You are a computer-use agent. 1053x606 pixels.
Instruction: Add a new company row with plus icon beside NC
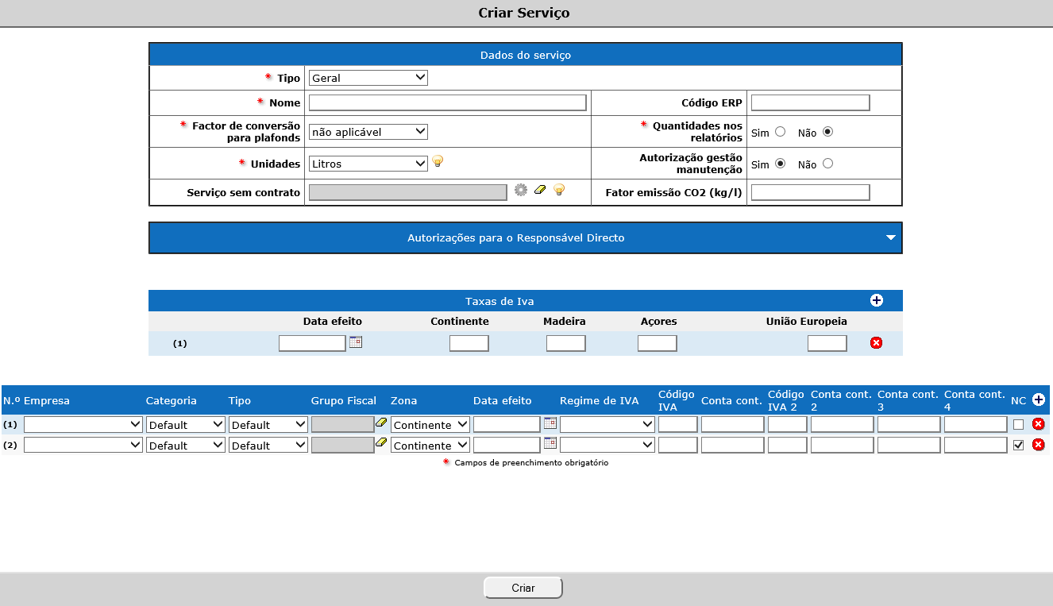[1037, 400]
